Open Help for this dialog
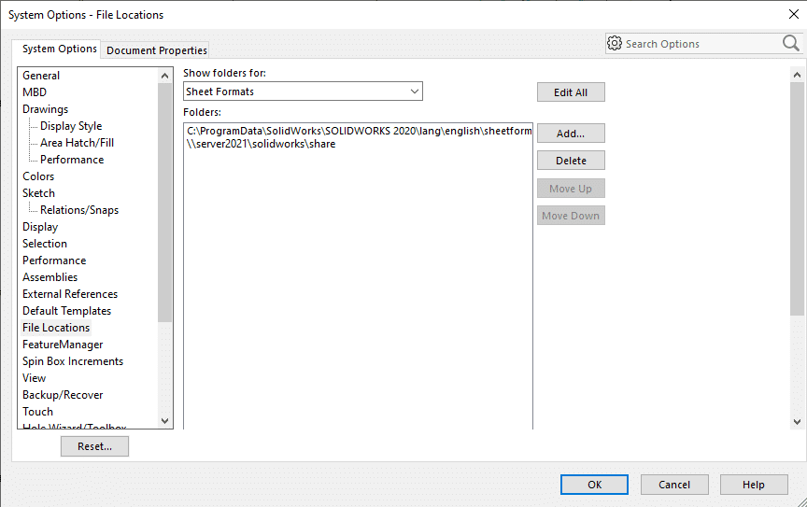 click(x=754, y=485)
